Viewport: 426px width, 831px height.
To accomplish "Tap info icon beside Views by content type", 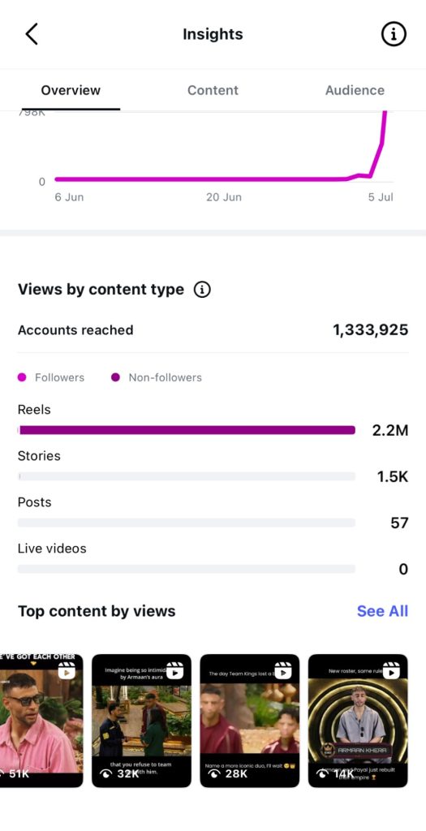I will (202, 290).
